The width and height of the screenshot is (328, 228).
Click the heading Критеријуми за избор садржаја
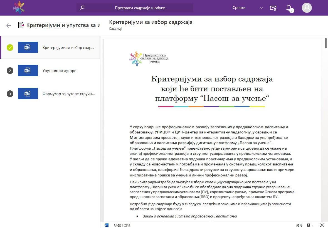pyautogui.click(x=151, y=22)
